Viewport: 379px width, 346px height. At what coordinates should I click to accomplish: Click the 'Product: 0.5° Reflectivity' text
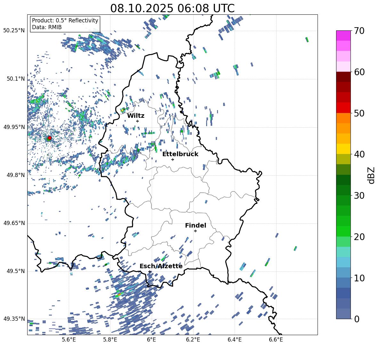[65, 20]
